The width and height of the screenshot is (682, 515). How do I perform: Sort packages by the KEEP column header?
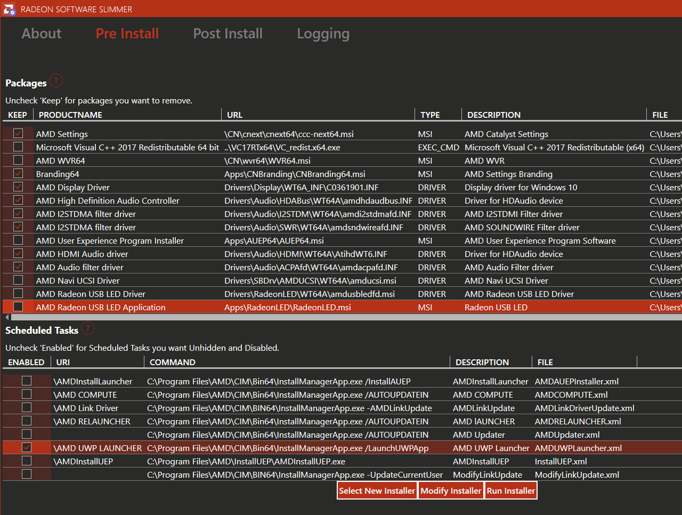[18, 115]
